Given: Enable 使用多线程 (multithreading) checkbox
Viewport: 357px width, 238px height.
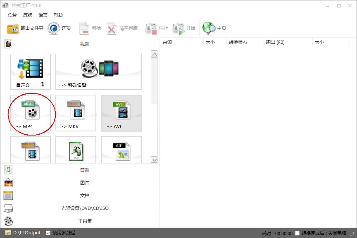Looking at the screenshot, I should (47, 233).
